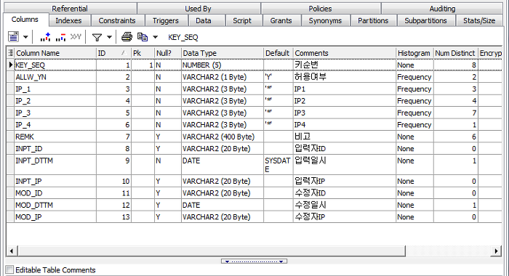Open the copy options dropdown arrow
This screenshot has width=509, height=276.
(x=155, y=37)
